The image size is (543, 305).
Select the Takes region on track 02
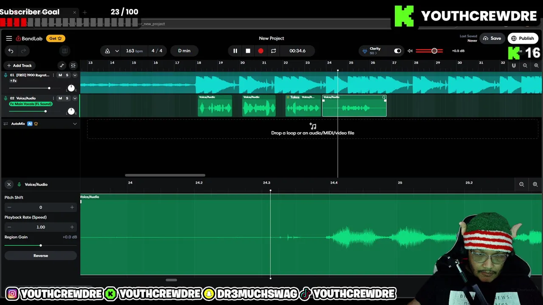click(303, 105)
